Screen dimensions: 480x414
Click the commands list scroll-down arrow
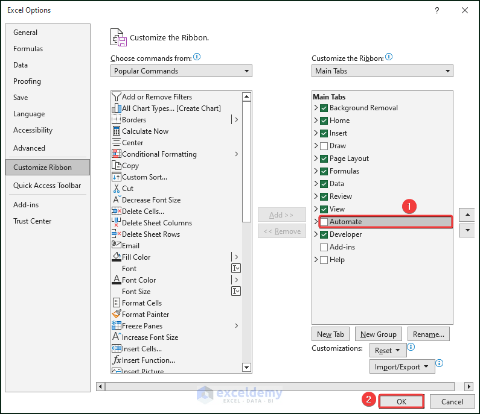pos(246,367)
